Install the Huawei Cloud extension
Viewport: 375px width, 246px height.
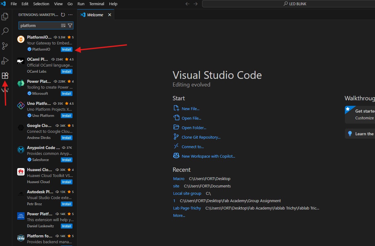click(x=67, y=182)
